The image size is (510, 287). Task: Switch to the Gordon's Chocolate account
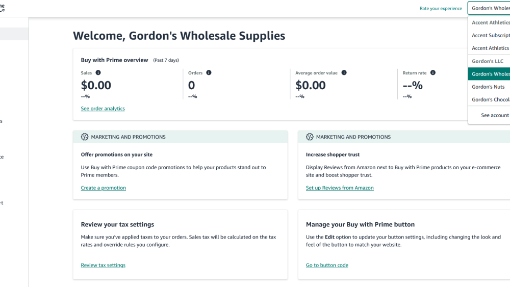tap(491, 100)
